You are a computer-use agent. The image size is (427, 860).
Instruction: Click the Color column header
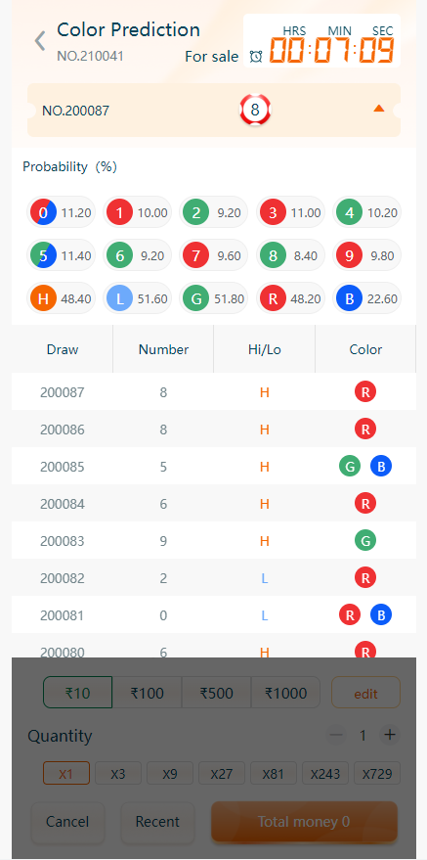point(365,349)
